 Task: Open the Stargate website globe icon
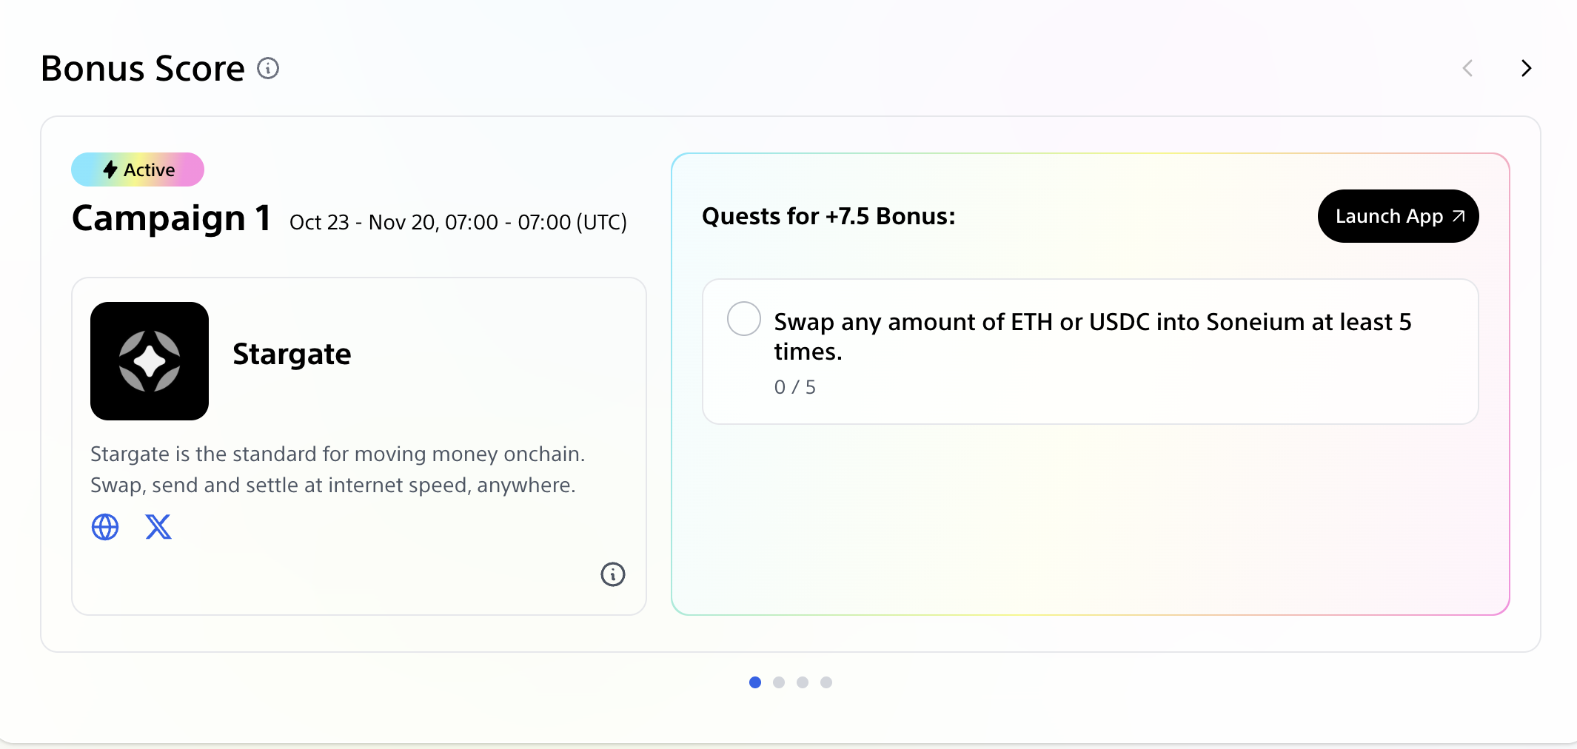coord(105,527)
